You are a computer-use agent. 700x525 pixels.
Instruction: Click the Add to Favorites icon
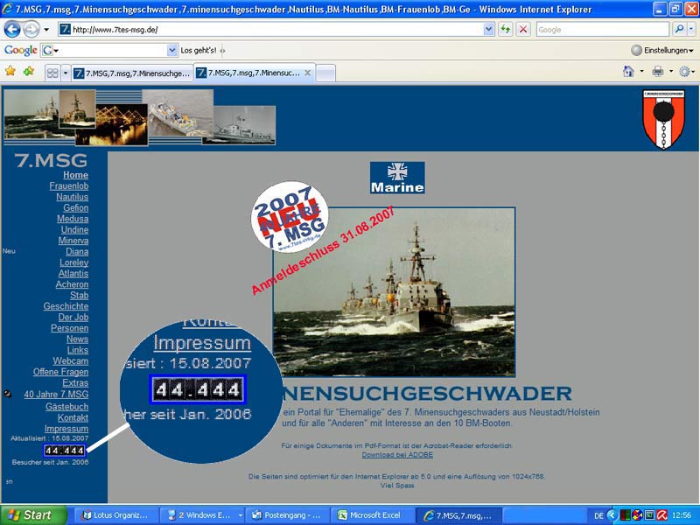click(29, 72)
